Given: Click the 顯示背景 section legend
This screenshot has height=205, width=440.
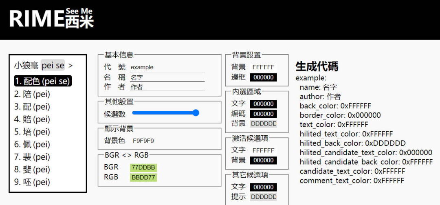Looking at the screenshot, I should [119, 129].
